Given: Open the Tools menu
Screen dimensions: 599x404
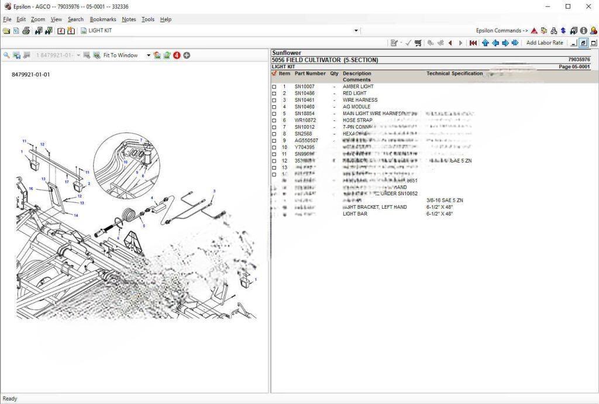Looking at the screenshot, I should point(148,19).
